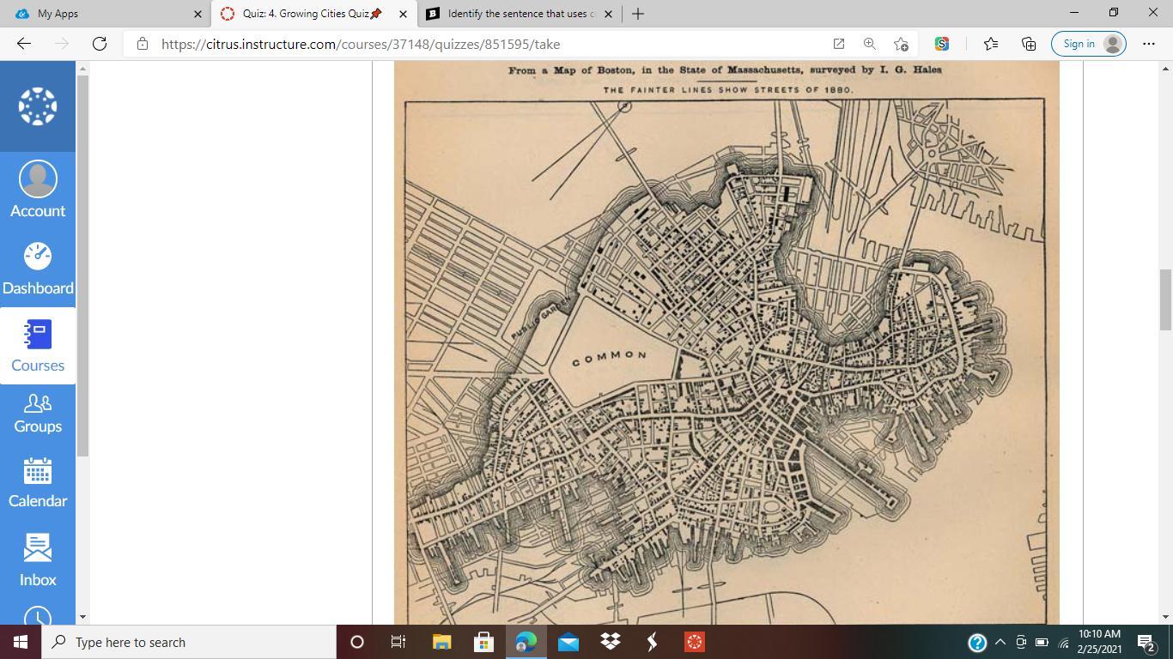1173x659 pixels.
Task: Open the Canvas Inbox
Action: 38,559
